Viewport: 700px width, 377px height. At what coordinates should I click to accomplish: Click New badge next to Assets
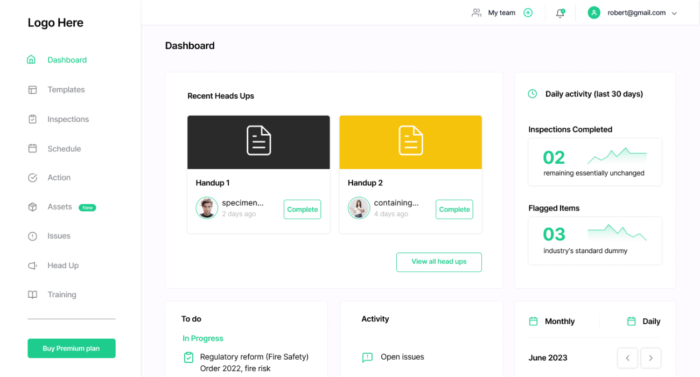tap(87, 207)
